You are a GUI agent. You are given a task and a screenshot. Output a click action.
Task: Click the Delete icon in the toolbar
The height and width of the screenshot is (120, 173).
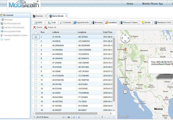pos(35,27)
